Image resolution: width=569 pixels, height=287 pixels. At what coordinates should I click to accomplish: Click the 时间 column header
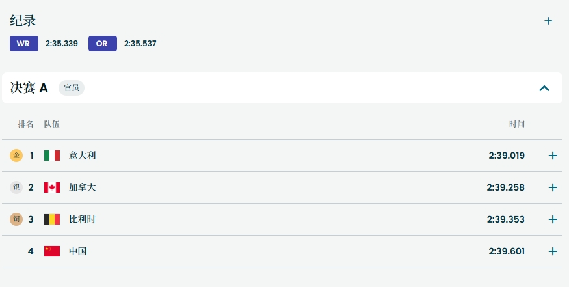tap(516, 124)
